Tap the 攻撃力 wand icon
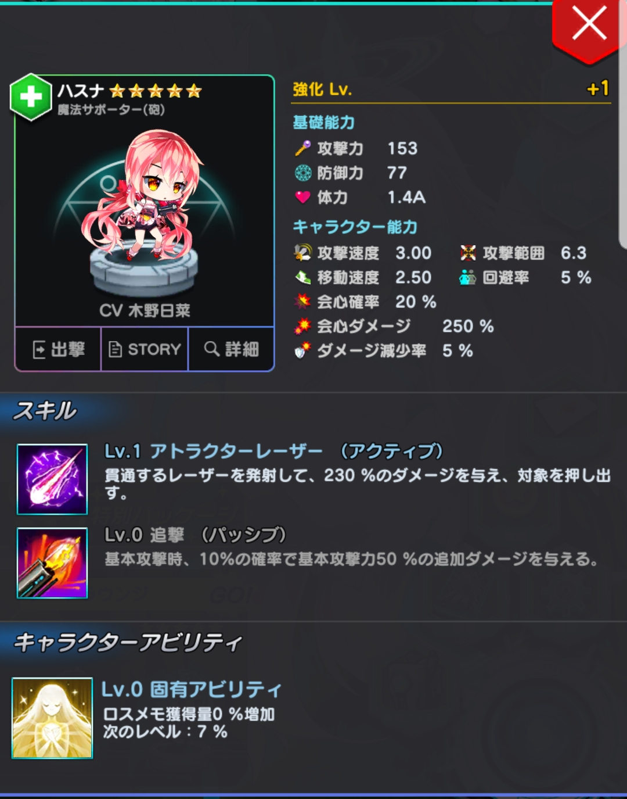627x799 pixels. 302,149
